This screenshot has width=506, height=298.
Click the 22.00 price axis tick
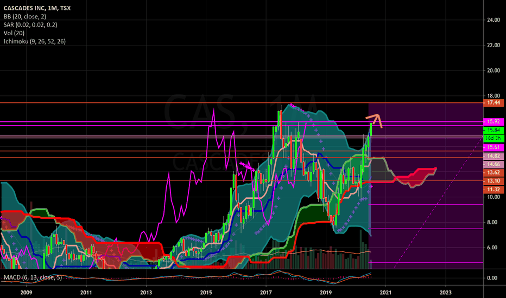494,45
